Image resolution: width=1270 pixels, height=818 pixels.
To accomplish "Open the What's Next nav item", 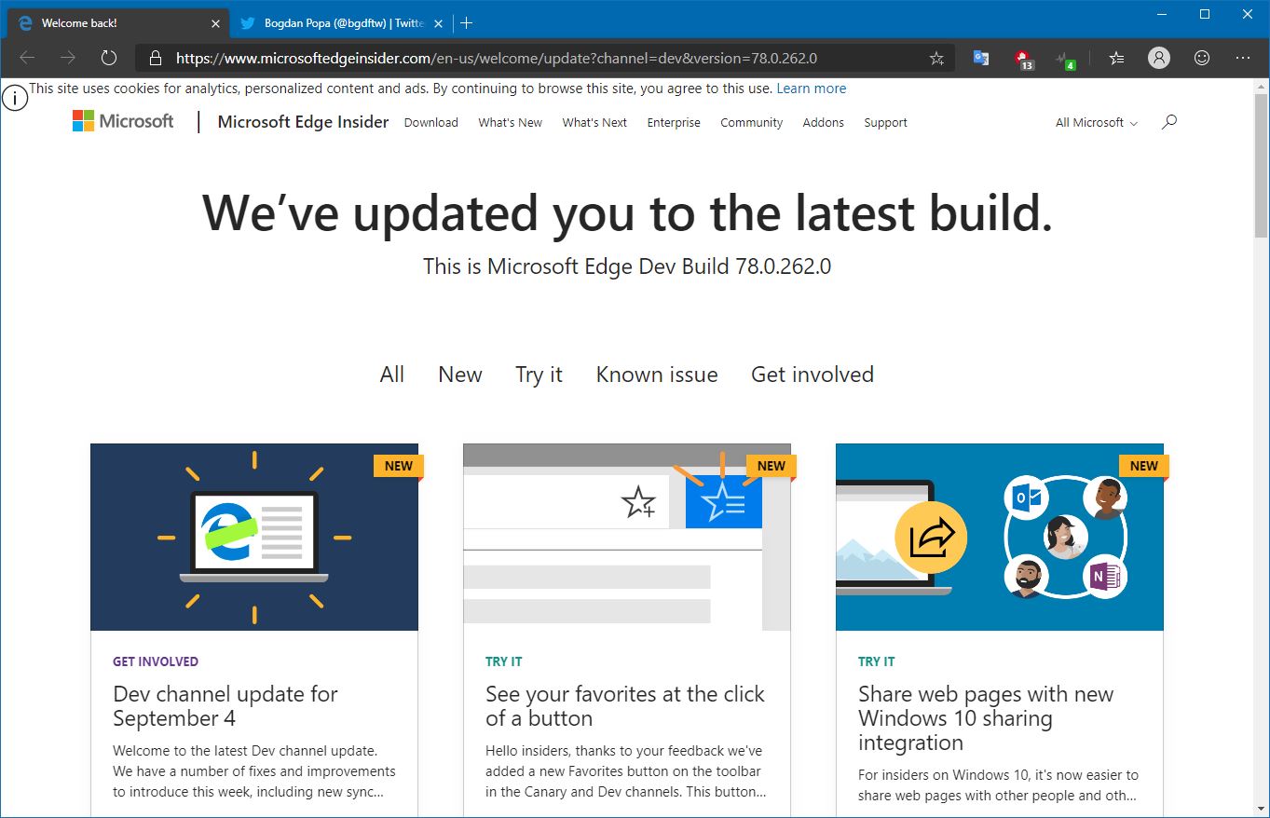I will coord(594,122).
